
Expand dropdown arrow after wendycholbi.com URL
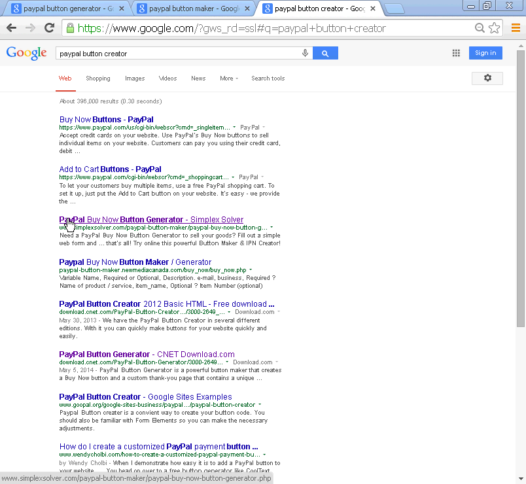click(x=264, y=455)
